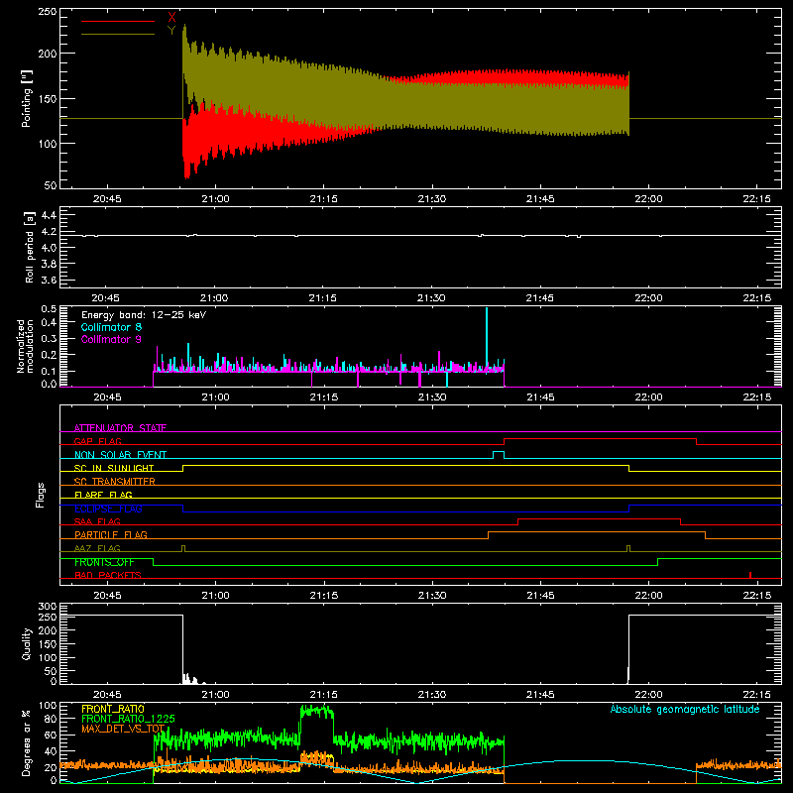This screenshot has width=793, height=793.
Task: Click the NON_SOLAR_EVENT flag label
Action: click(x=120, y=455)
